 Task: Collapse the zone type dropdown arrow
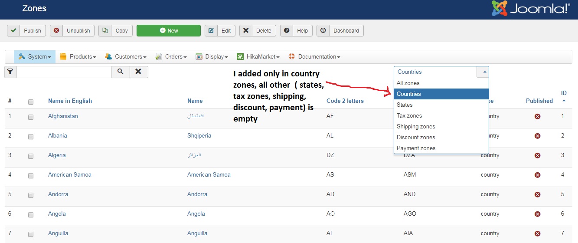483,72
